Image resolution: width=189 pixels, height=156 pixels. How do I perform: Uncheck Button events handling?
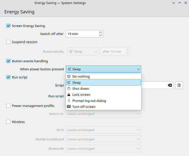coord(8,61)
